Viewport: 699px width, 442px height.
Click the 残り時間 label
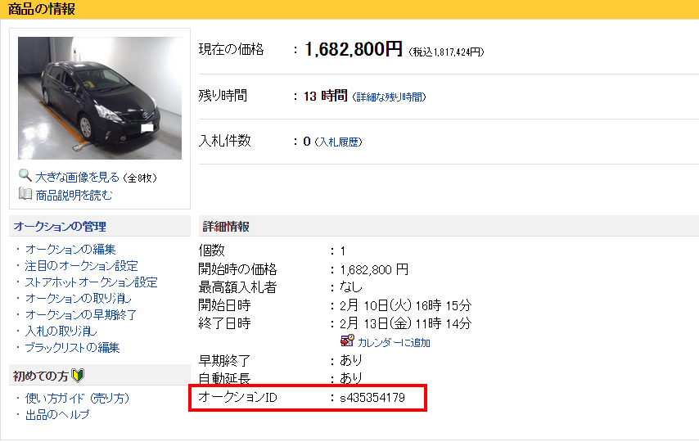(x=223, y=96)
